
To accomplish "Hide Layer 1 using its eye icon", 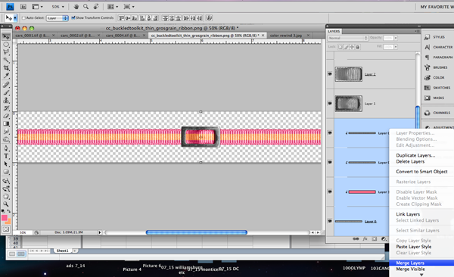I will click(330, 103).
